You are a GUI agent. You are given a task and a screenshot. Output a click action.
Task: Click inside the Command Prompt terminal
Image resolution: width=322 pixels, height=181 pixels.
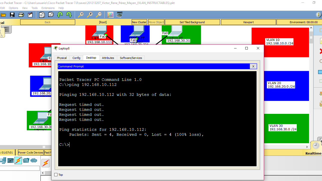157,119
